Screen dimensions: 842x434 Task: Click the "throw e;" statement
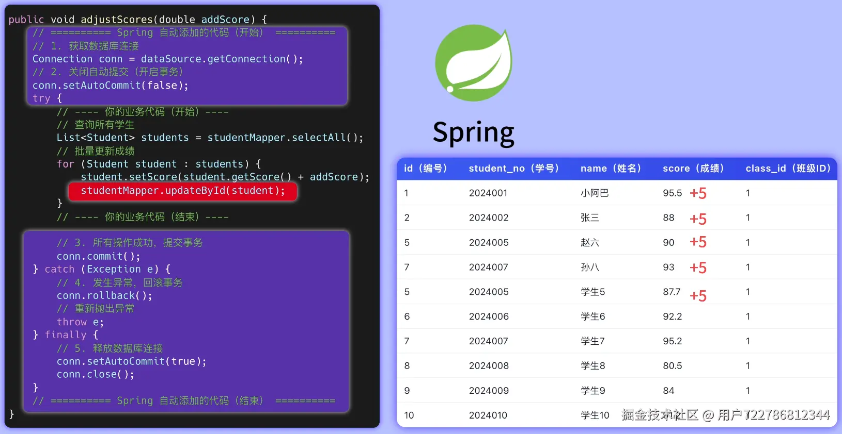click(80, 322)
